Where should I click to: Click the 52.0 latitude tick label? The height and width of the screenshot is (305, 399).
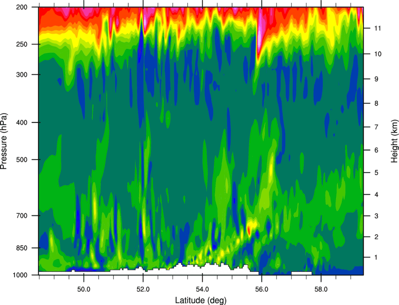(x=143, y=290)
